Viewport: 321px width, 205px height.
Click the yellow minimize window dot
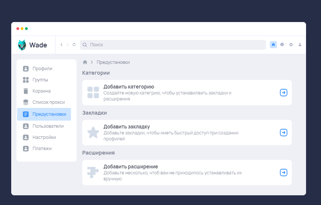click(x=22, y=28)
